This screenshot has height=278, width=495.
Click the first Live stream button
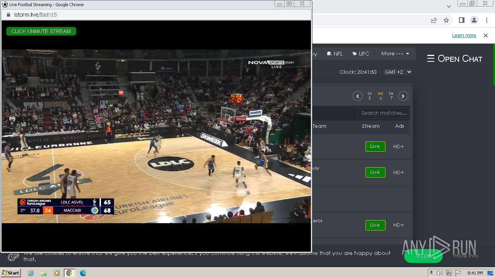(375, 146)
